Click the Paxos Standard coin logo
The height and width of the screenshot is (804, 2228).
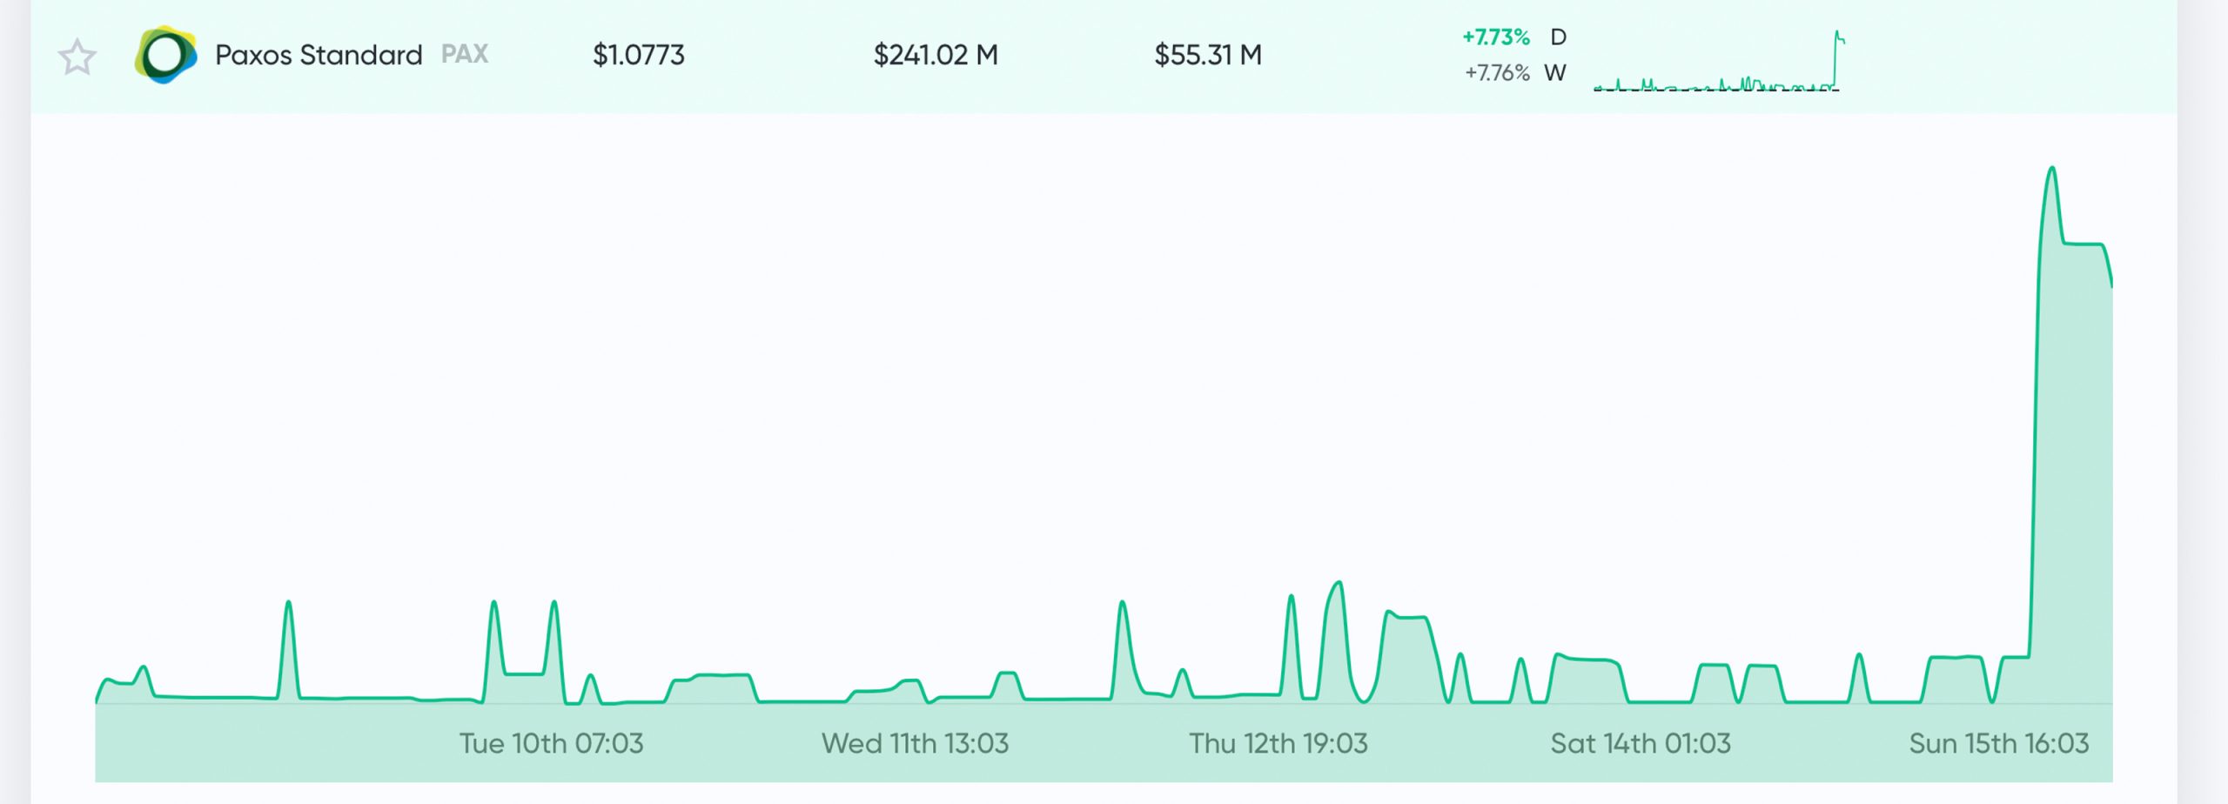[165, 56]
